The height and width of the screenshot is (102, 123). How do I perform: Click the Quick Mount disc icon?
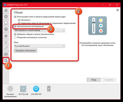click(10, 89)
